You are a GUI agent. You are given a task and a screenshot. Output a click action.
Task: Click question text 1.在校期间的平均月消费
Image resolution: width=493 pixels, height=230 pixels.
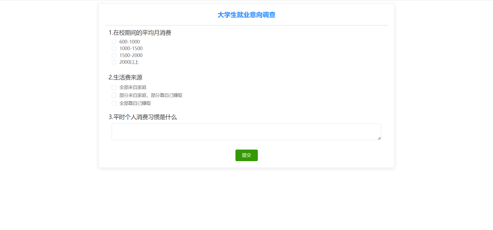(x=140, y=33)
